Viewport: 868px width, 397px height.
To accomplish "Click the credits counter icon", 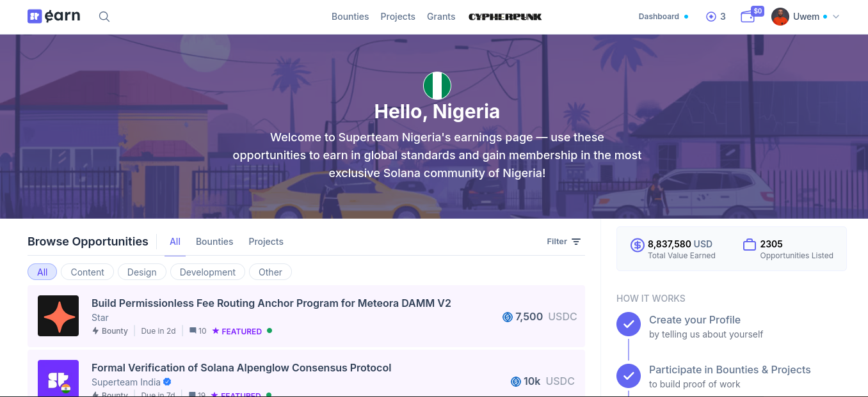I will (x=711, y=17).
